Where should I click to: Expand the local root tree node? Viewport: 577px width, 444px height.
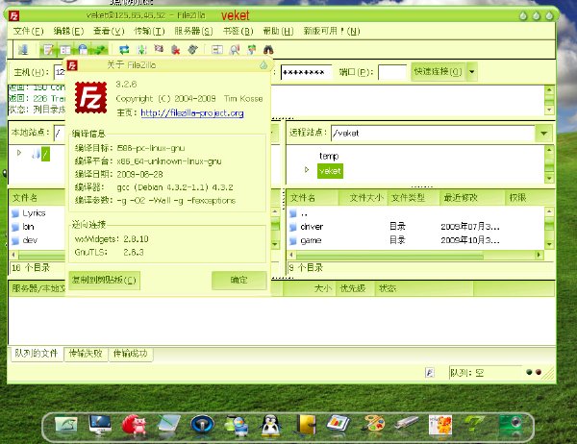click(x=19, y=153)
